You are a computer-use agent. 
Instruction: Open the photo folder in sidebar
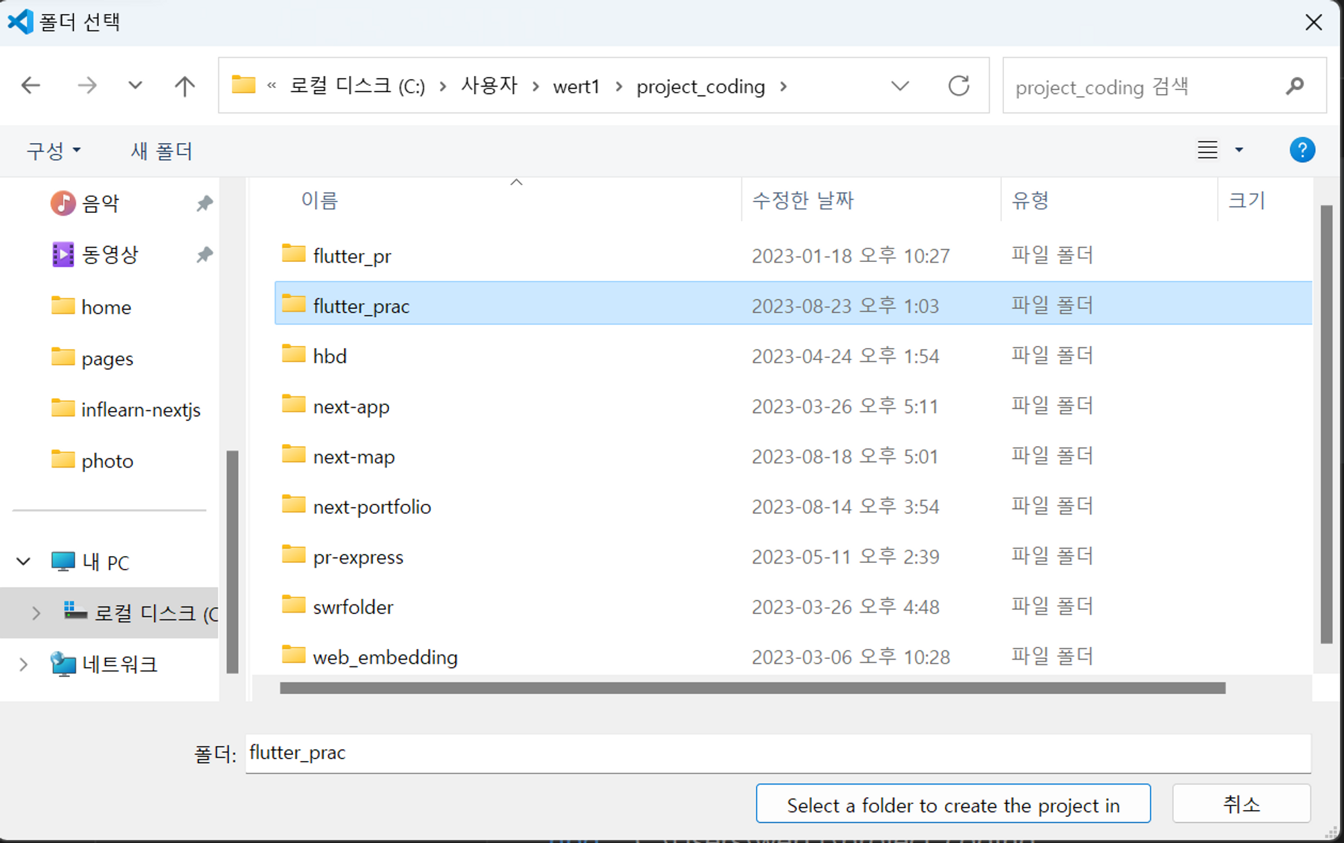click(107, 461)
